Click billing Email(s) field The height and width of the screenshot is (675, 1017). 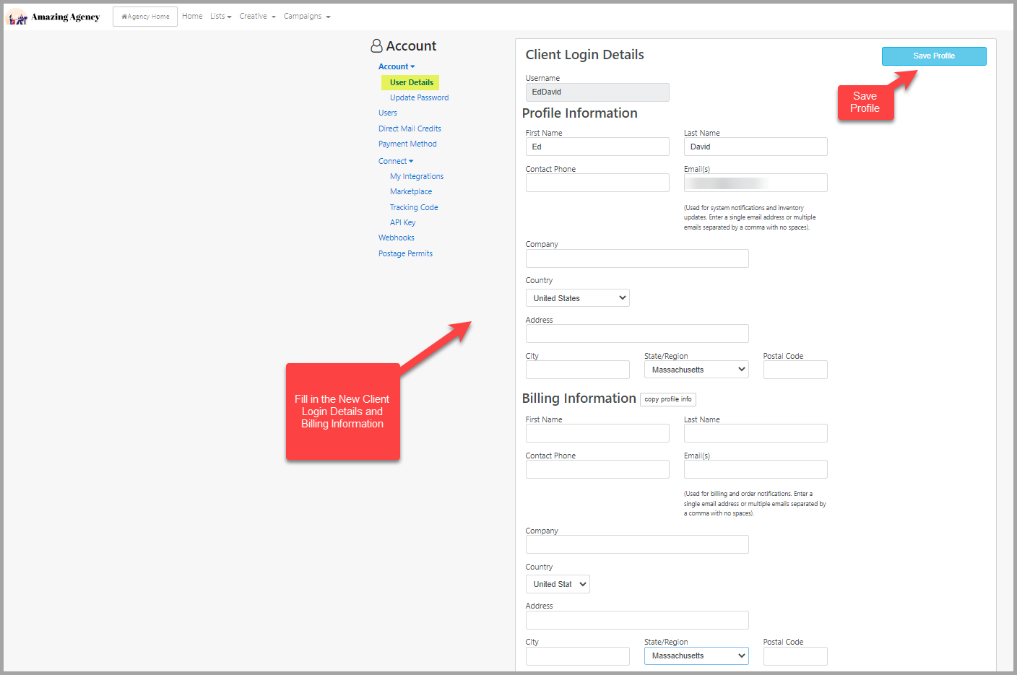coord(756,469)
